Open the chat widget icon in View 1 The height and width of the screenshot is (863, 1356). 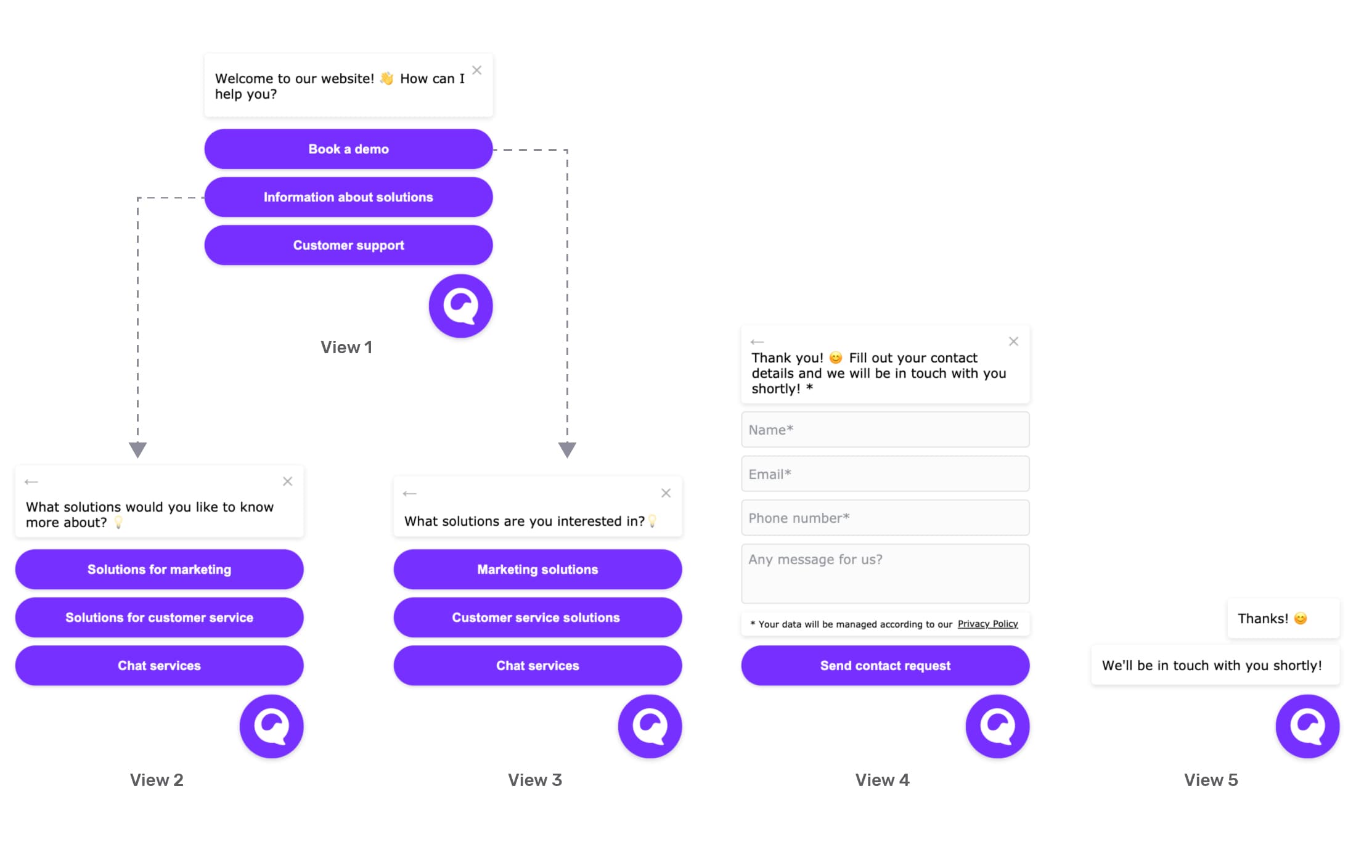point(460,306)
